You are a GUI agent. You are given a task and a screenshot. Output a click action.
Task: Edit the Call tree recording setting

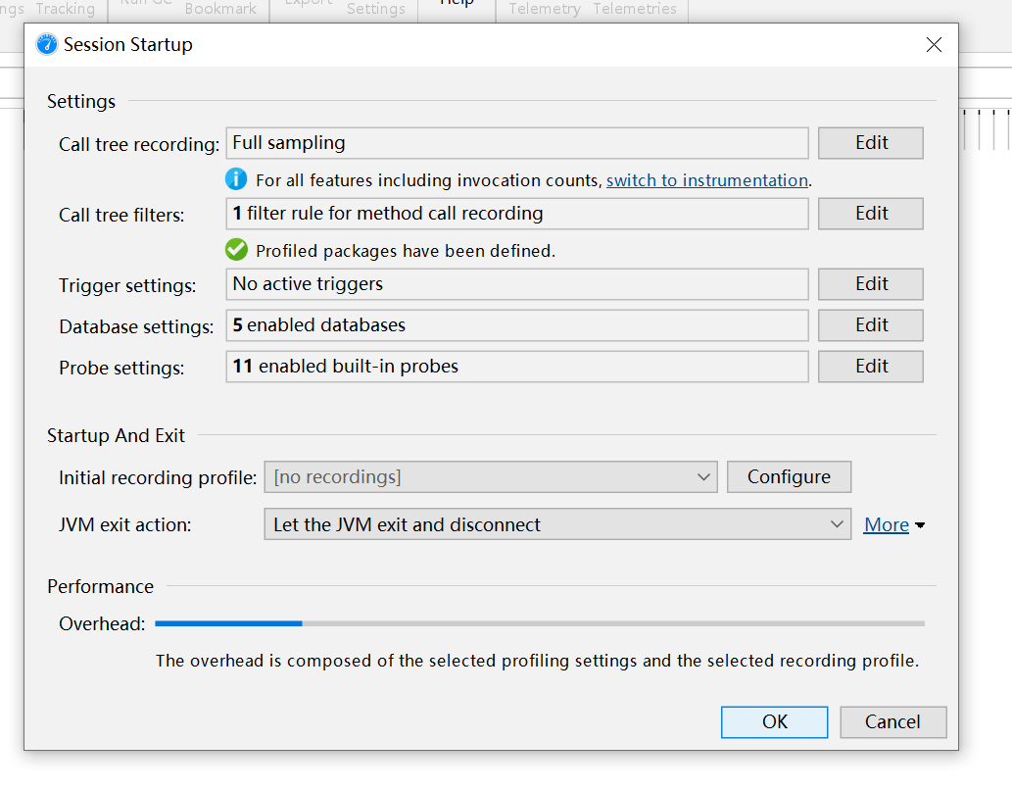click(x=870, y=143)
